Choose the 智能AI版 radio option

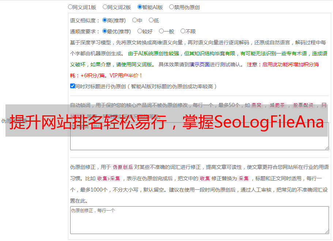click(140, 7)
